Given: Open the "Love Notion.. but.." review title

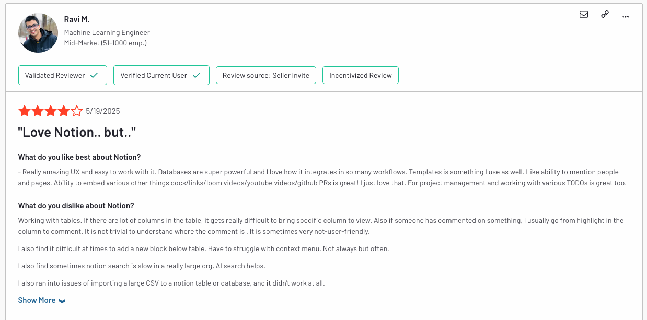Looking at the screenshot, I should click(x=77, y=133).
